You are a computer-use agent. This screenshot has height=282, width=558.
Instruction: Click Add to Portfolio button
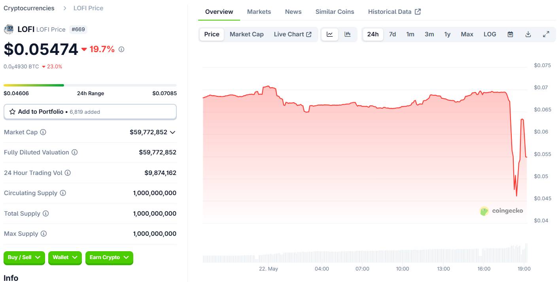point(90,112)
